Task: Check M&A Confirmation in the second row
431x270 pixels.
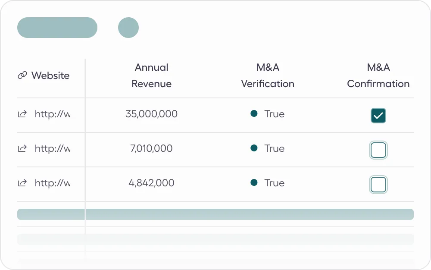Action: click(378, 150)
